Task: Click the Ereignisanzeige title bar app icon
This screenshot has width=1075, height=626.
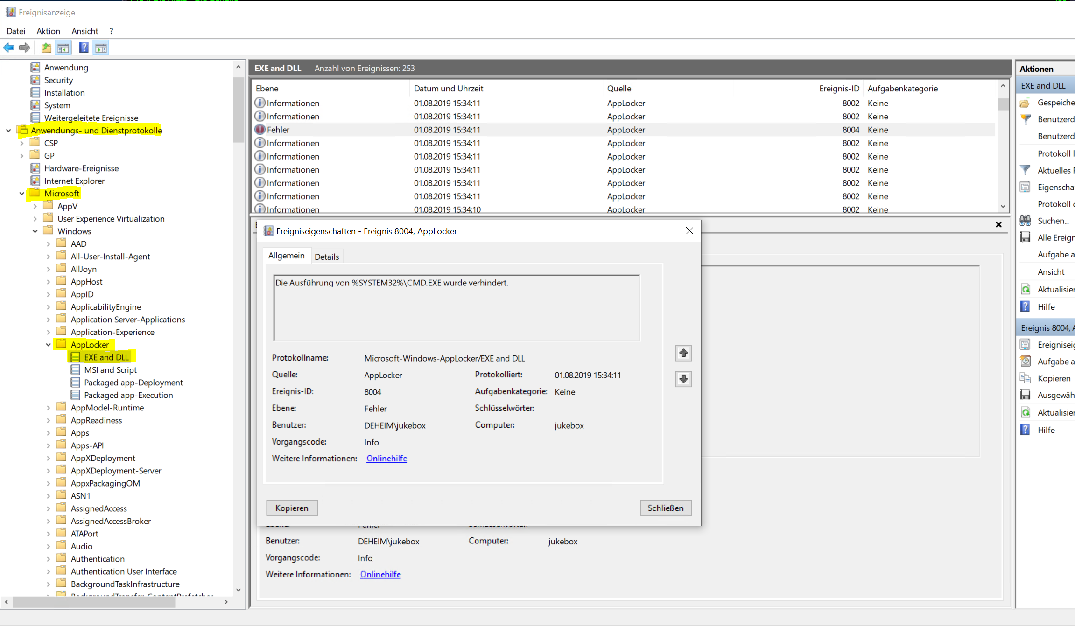Action: tap(10, 12)
